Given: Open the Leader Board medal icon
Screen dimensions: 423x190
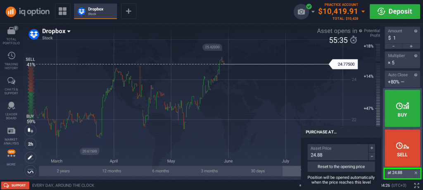Looking at the screenshot, I should point(11,105).
